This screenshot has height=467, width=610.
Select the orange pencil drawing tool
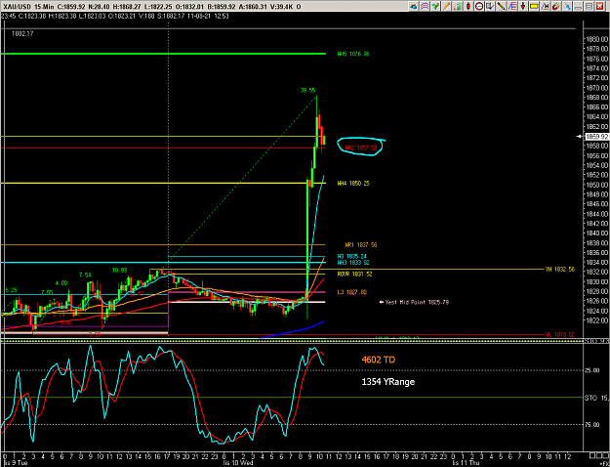point(446,6)
